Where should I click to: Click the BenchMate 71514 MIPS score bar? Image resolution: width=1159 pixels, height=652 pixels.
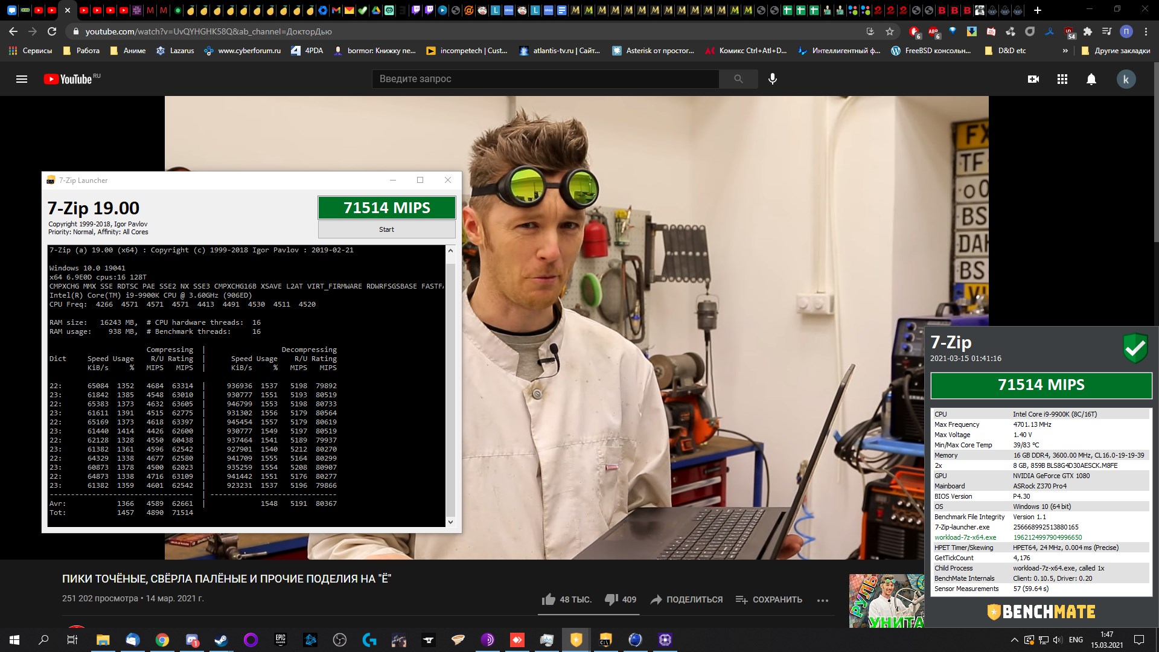[1041, 385]
